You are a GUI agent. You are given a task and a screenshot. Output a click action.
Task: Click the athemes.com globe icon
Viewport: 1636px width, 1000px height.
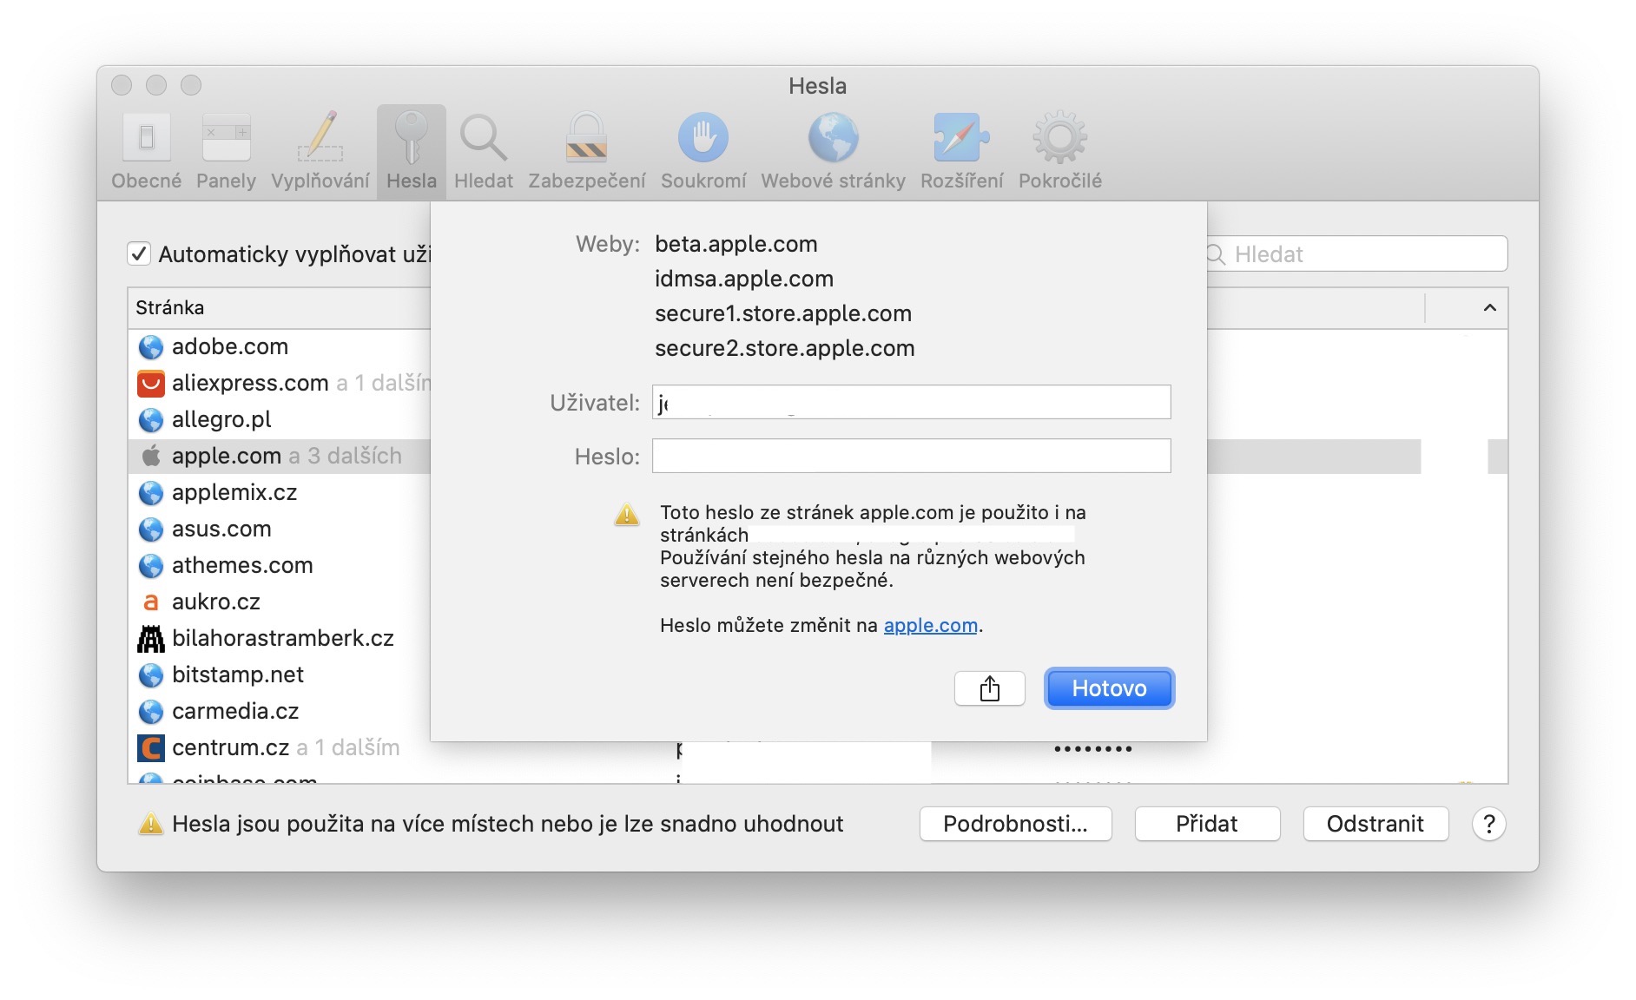click(x=151, y=566)
